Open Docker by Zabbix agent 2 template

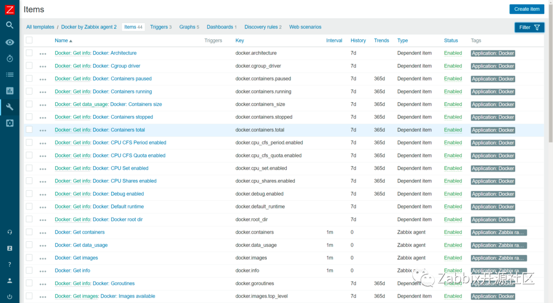89,27
